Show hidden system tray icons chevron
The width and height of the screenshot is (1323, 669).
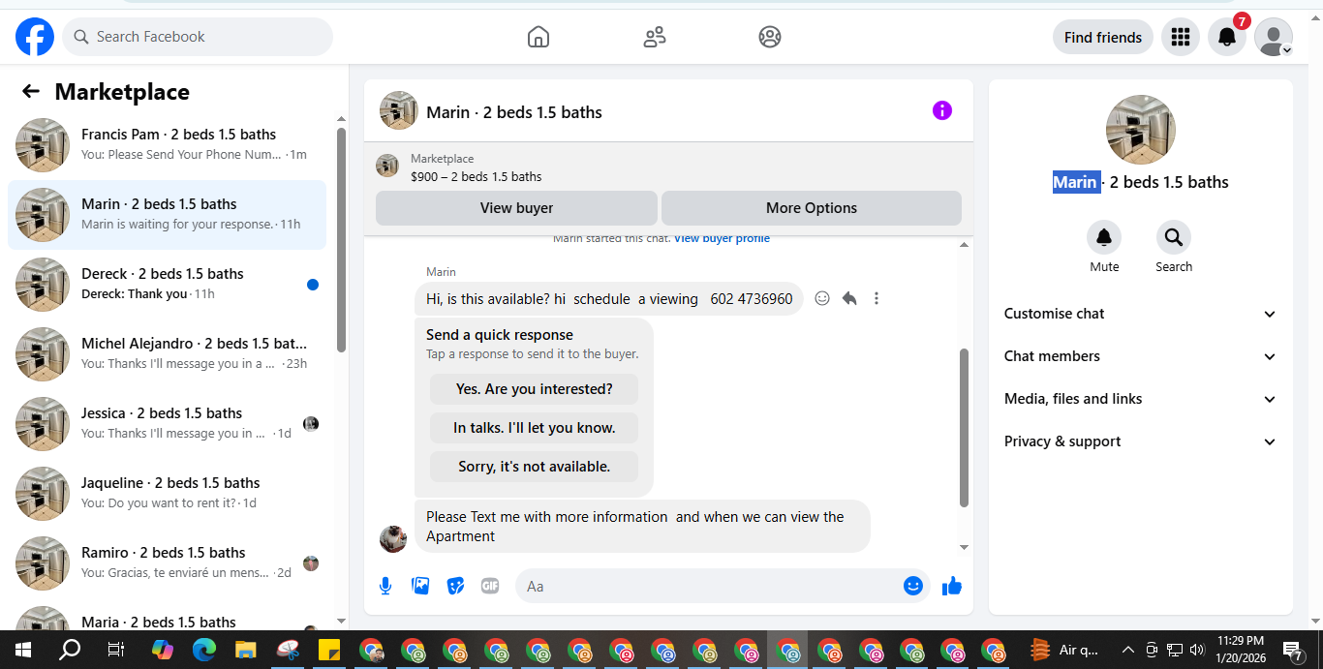point(1127,650)
